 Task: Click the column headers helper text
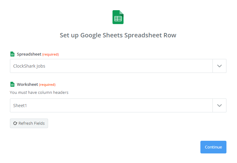[39, 92]
